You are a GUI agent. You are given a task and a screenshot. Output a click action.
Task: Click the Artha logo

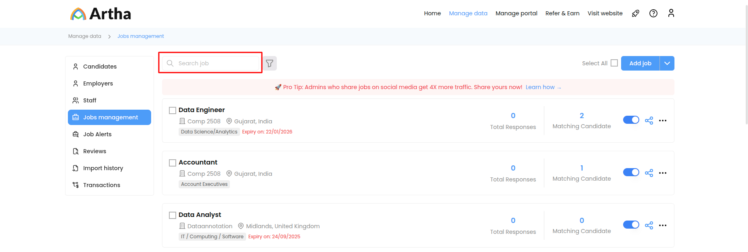pos(101,14)
